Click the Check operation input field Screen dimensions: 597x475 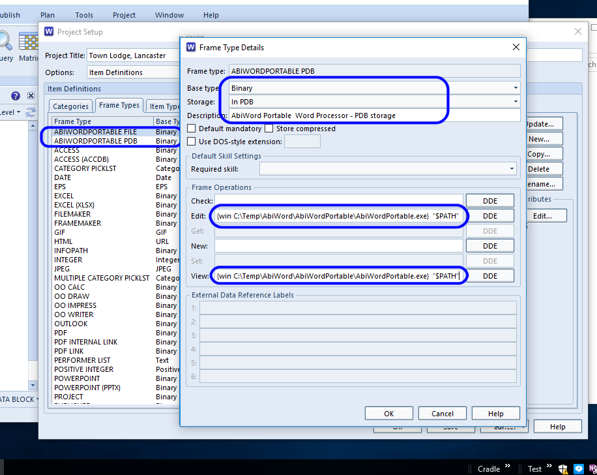339,201
